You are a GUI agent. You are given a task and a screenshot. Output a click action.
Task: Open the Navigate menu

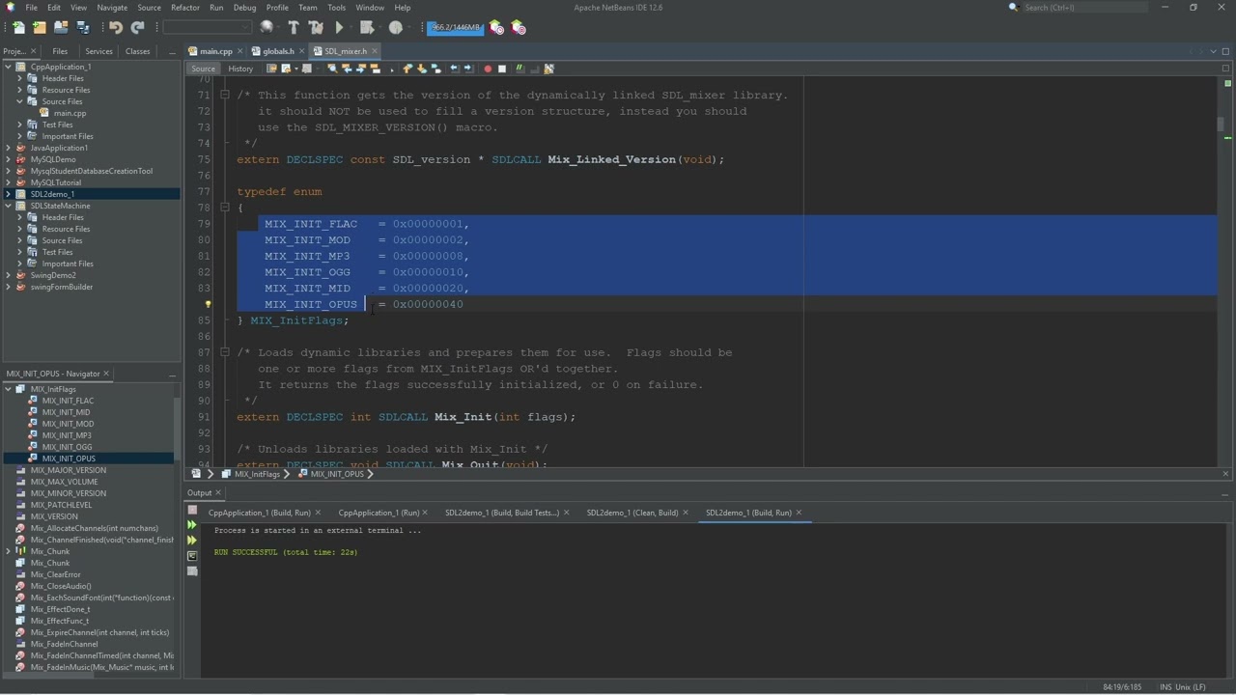(112, 7)
